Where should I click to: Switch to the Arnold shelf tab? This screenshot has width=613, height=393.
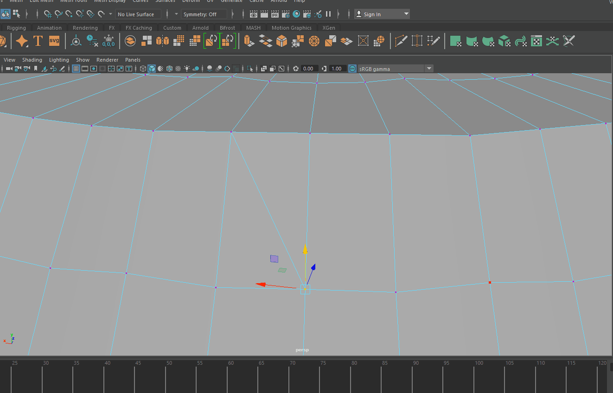pyautogui.click(x=200, y=28)
